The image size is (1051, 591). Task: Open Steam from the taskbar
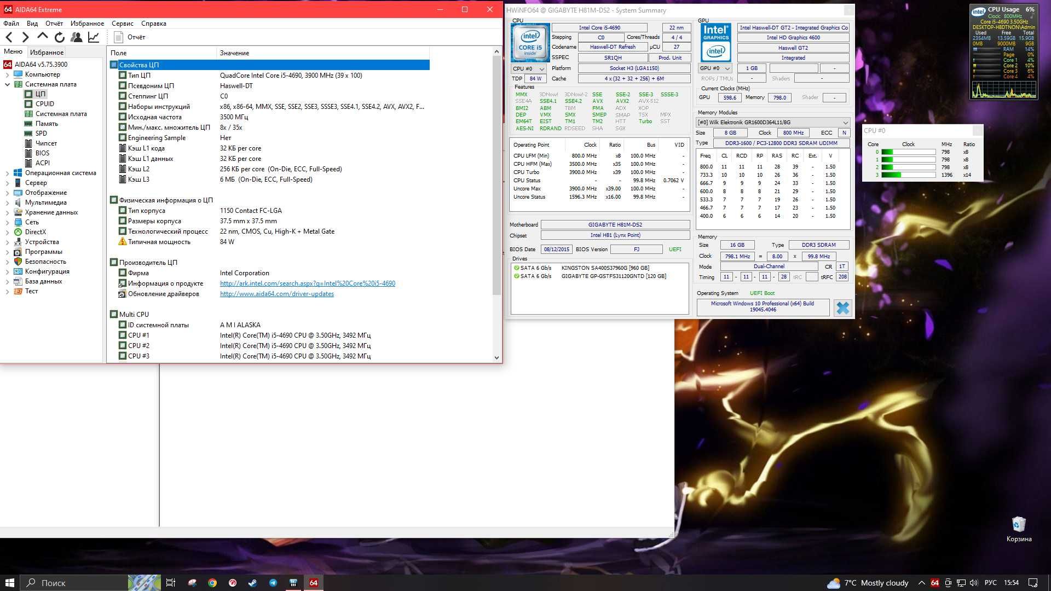pyautogui.click(x=252, y=583)
